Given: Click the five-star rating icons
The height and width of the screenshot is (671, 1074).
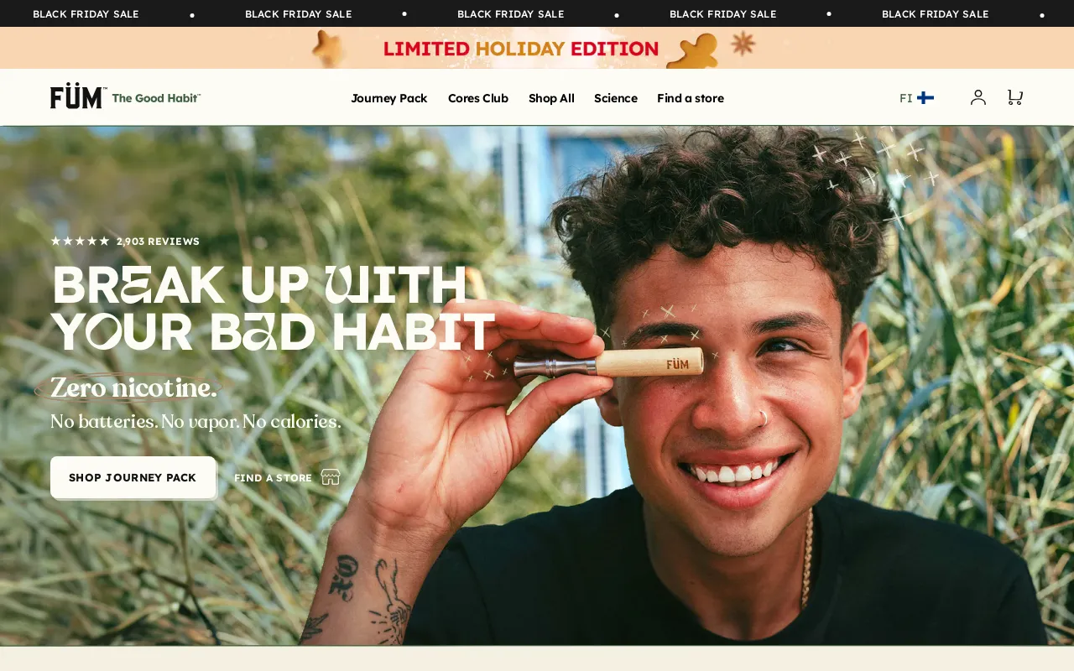Looking at the screenshot, I should 81,242.
